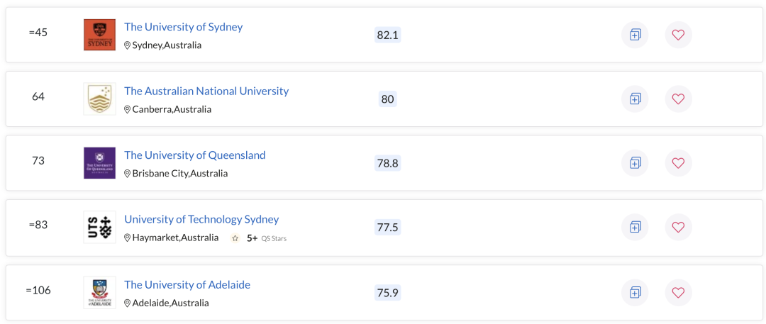Favorite The University of Sydney

coord(678,35)
